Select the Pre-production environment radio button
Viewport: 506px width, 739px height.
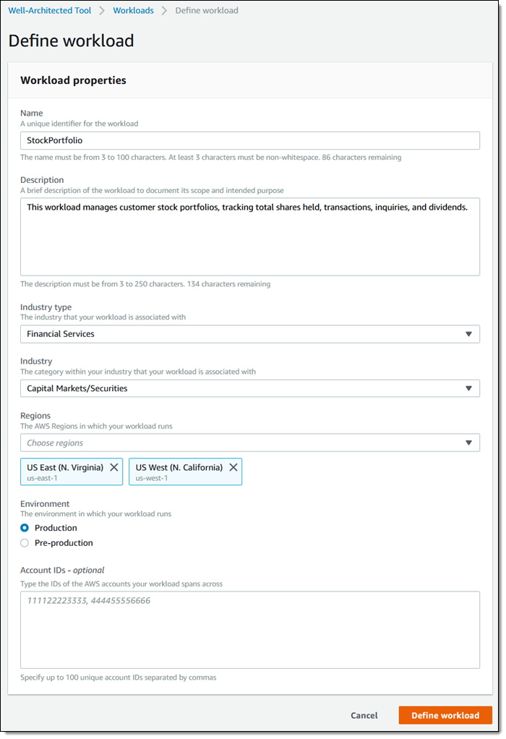25,543
